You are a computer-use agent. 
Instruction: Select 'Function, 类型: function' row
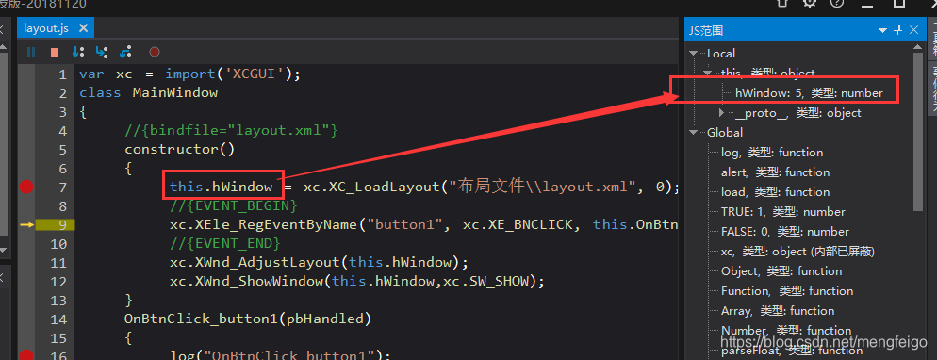(x=786, y=291)
